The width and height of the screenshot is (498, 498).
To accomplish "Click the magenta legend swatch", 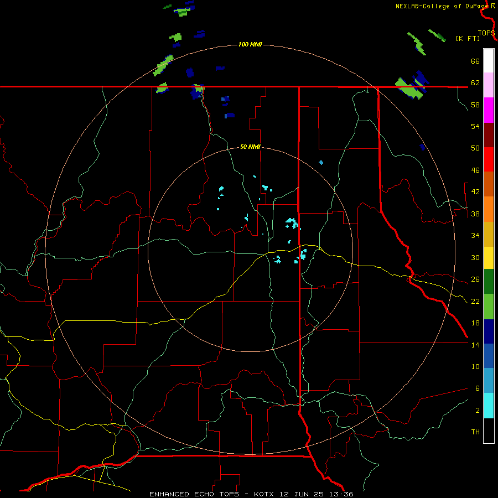I will point(489,110).
